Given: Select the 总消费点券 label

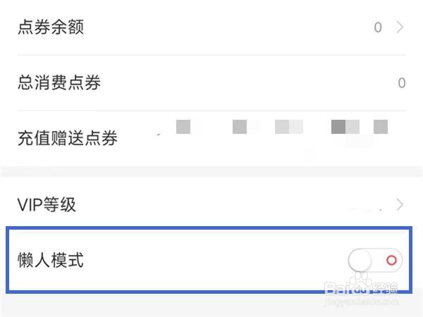Looking at the screenshot, I should tap(59, 82).
